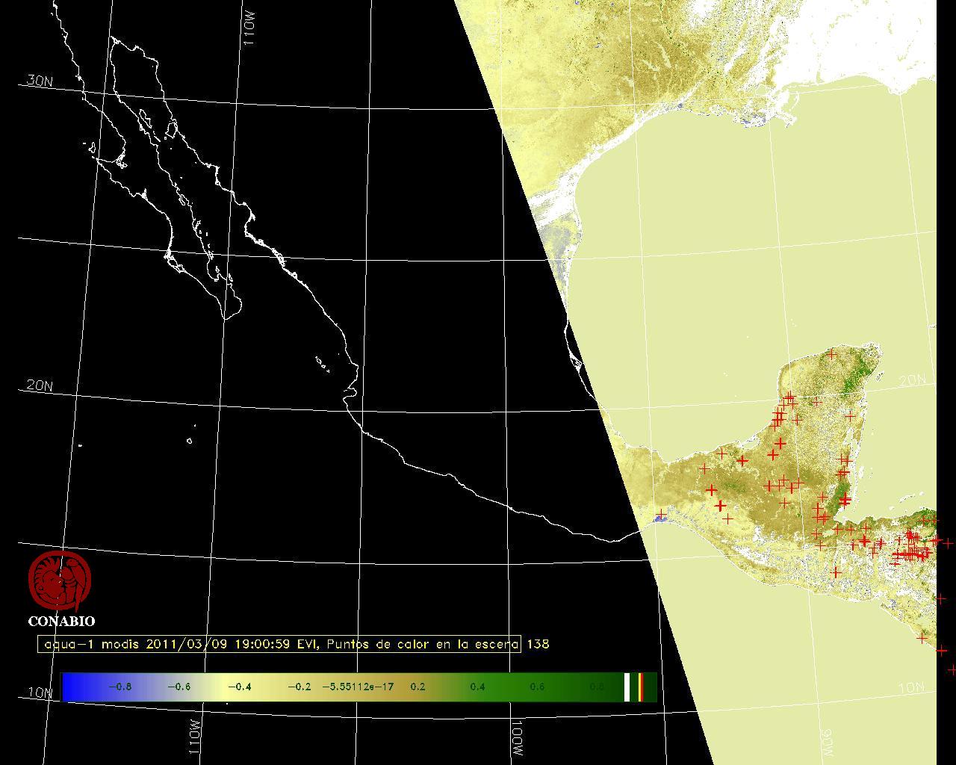Click the 0.4 green value on color bar
This screenshot has height=765, width=956.
(x=477, y=687)
